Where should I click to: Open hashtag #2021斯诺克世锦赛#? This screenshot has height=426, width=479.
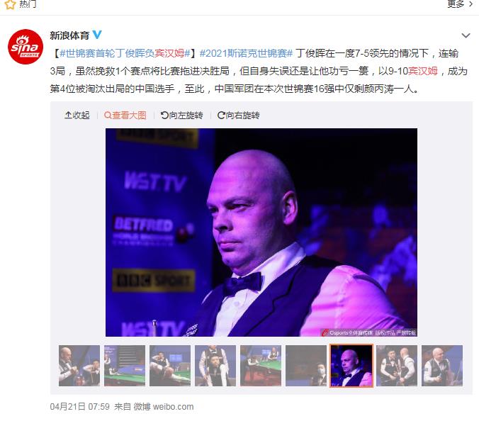pyautogui.click(x=246, y=53)
